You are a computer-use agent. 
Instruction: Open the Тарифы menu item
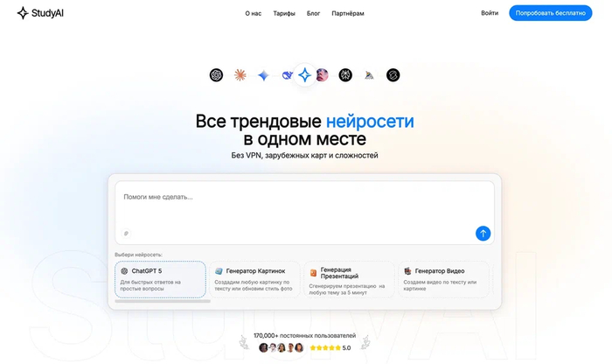pos(284,13)
